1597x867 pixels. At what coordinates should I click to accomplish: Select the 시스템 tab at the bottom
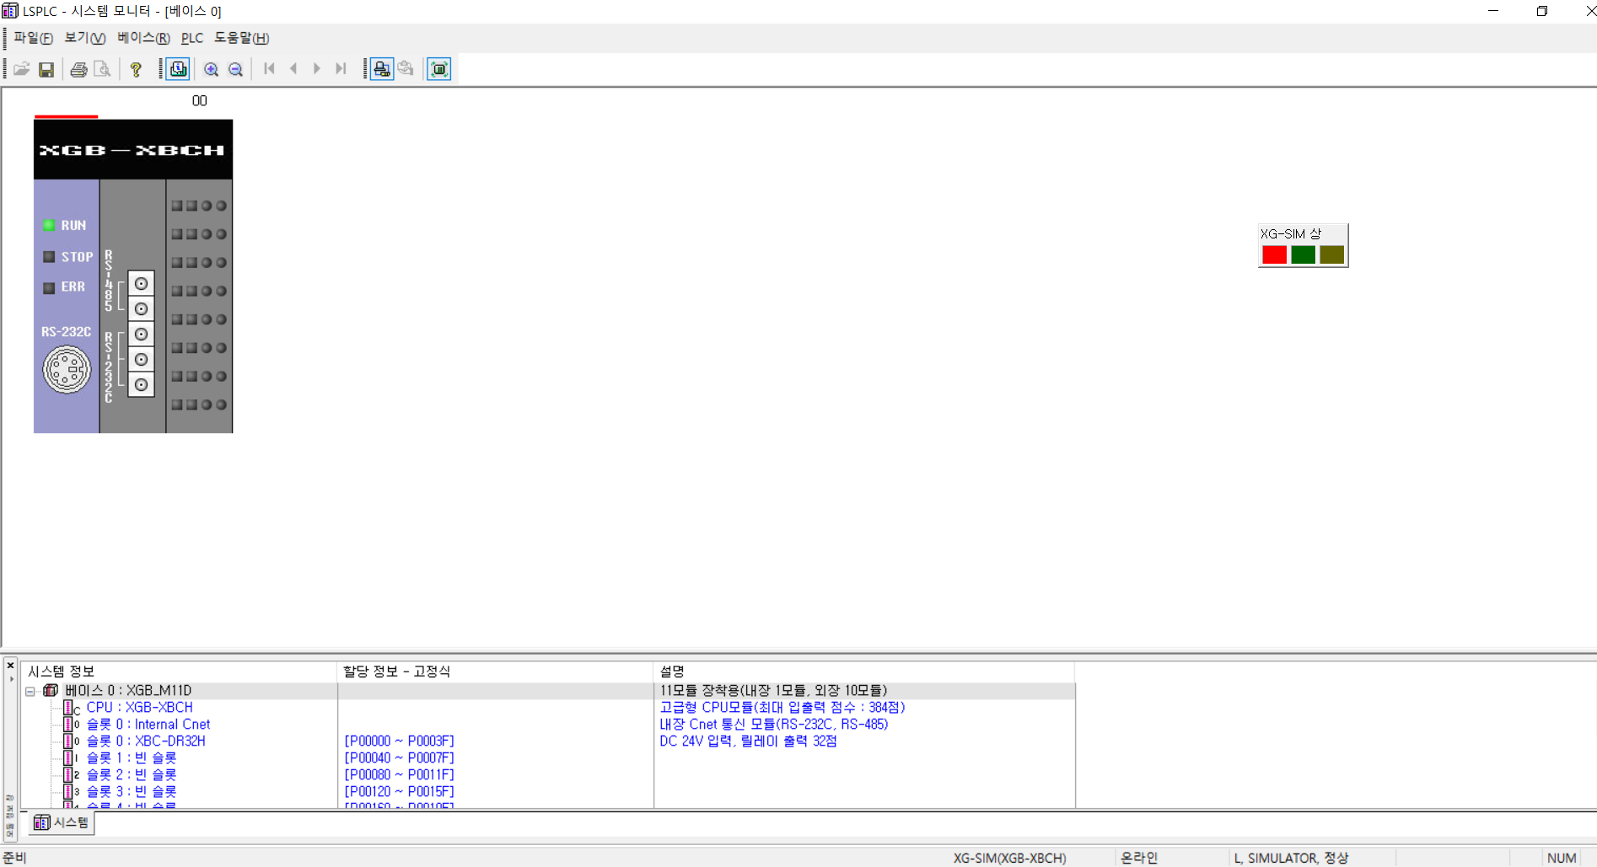coord(62,822)
